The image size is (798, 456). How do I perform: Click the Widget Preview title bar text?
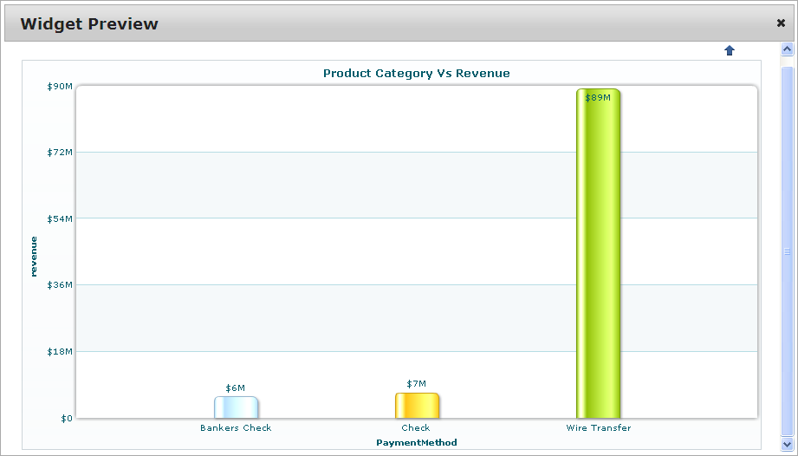(x=89, y=23)
